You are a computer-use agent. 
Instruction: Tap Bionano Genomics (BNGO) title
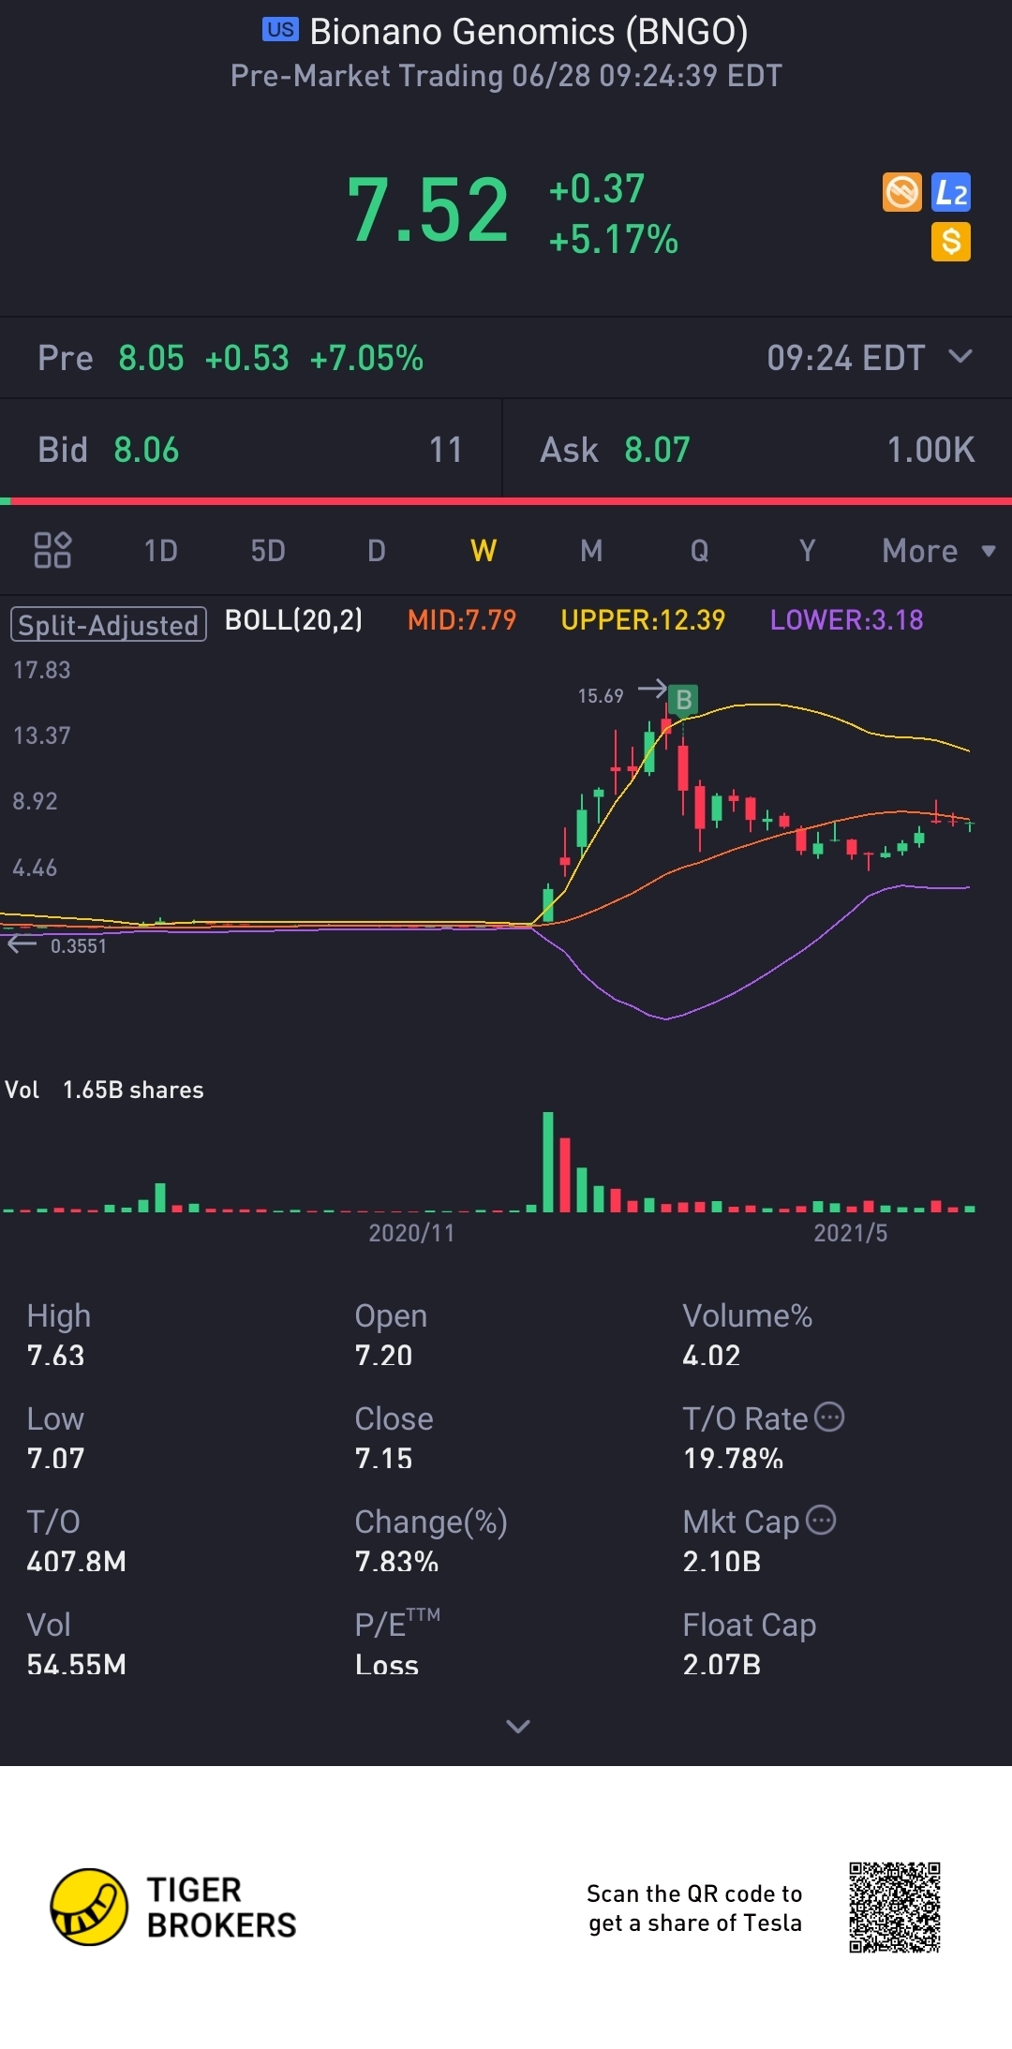point(528,32)
